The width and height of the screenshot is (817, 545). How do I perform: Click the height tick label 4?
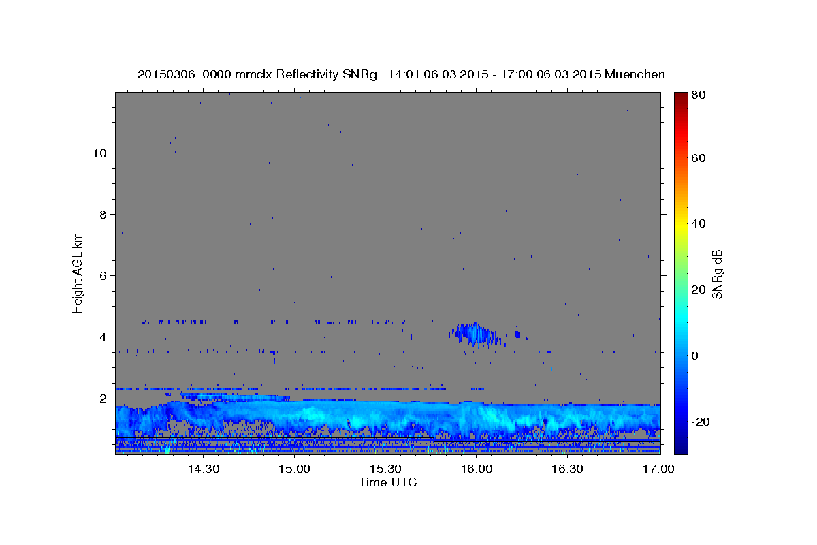click(102, 337)
